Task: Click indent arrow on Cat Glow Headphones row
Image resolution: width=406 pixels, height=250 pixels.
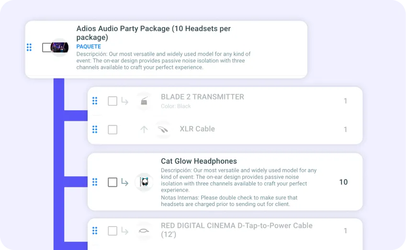Action: coord(125,182)
